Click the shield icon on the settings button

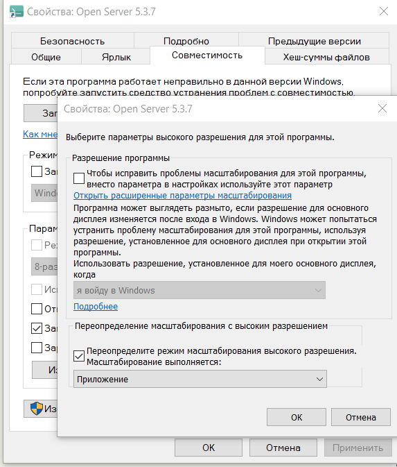click(37, 408)
